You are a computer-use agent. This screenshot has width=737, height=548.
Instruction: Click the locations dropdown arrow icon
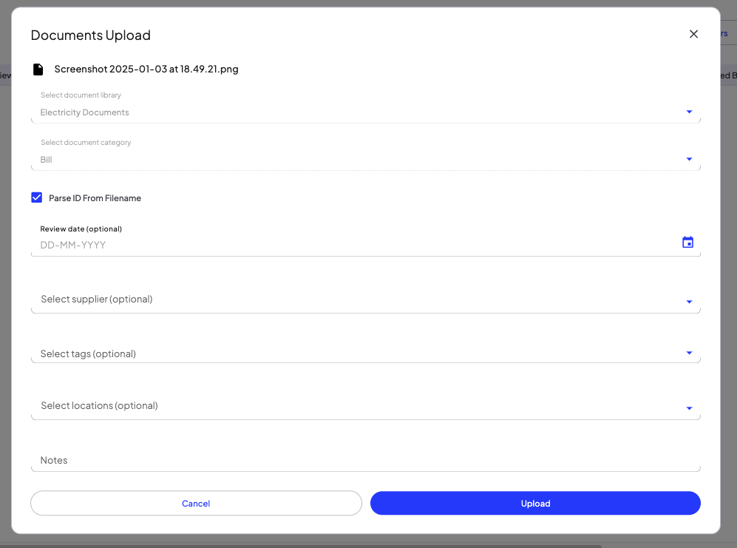(x=688, y=407)
